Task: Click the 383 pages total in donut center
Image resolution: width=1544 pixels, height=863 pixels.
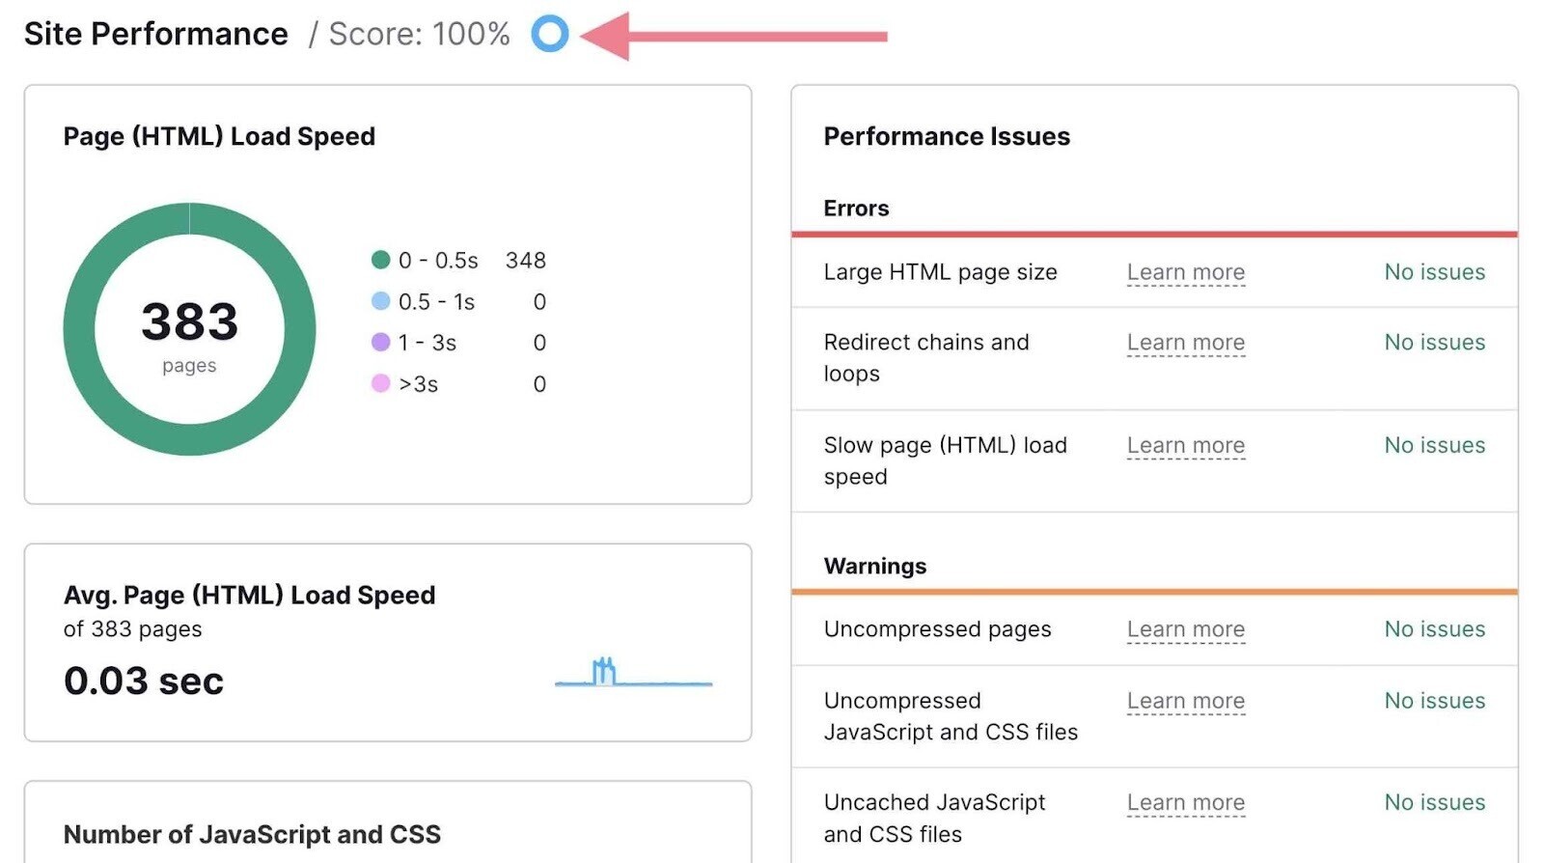Action: click(189, 322)
